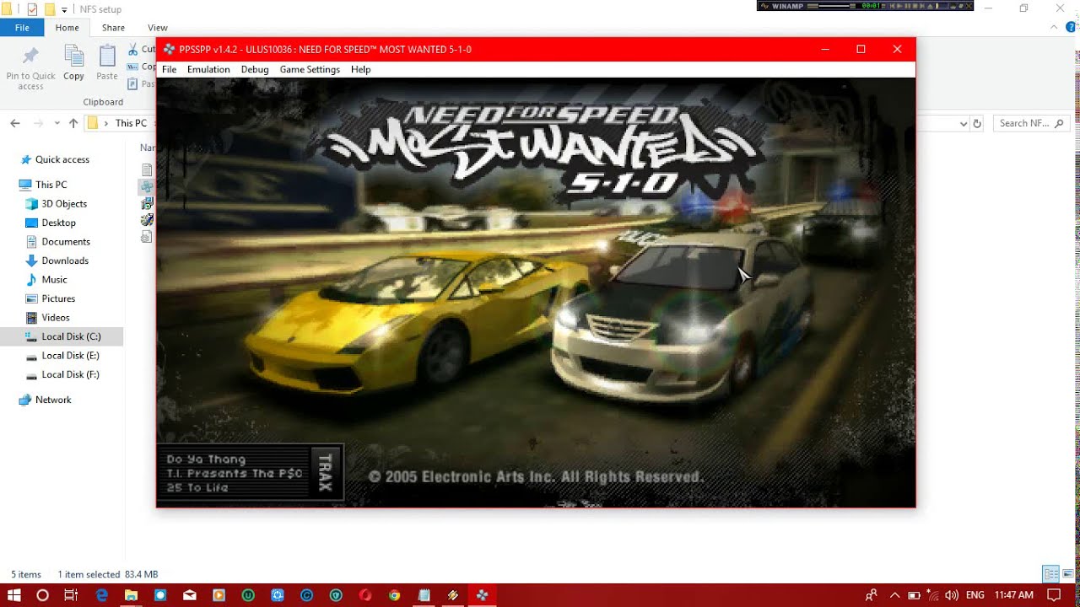
Task: Open Google Chrome from taskbar
Action: tap(394, 595)
